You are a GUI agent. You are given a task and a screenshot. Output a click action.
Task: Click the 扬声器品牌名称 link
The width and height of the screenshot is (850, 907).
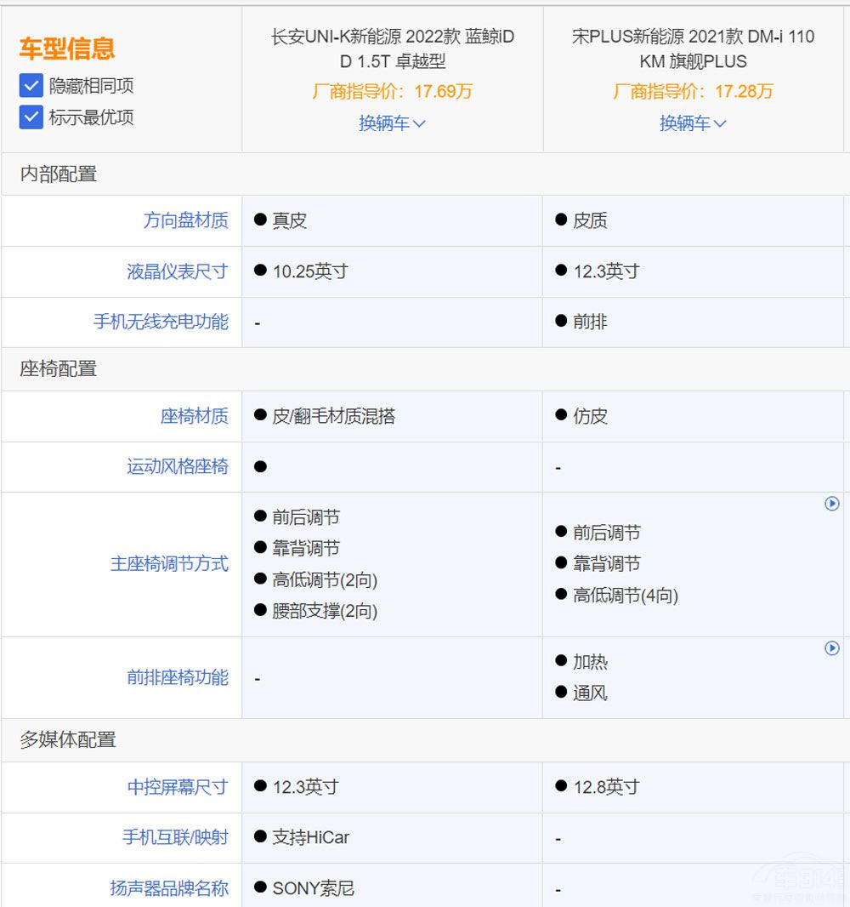(x=169, y=888)
